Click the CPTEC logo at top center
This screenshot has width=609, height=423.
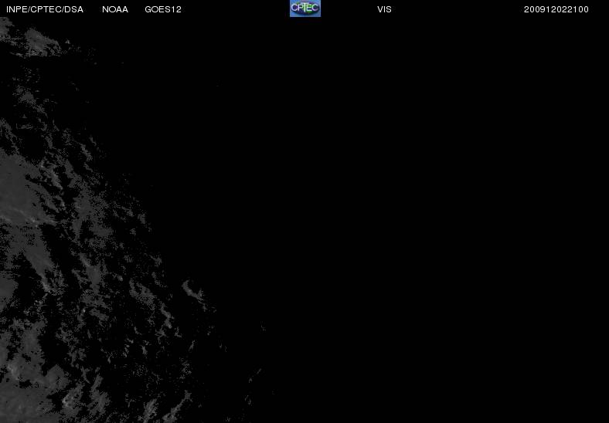pos(305,8)
